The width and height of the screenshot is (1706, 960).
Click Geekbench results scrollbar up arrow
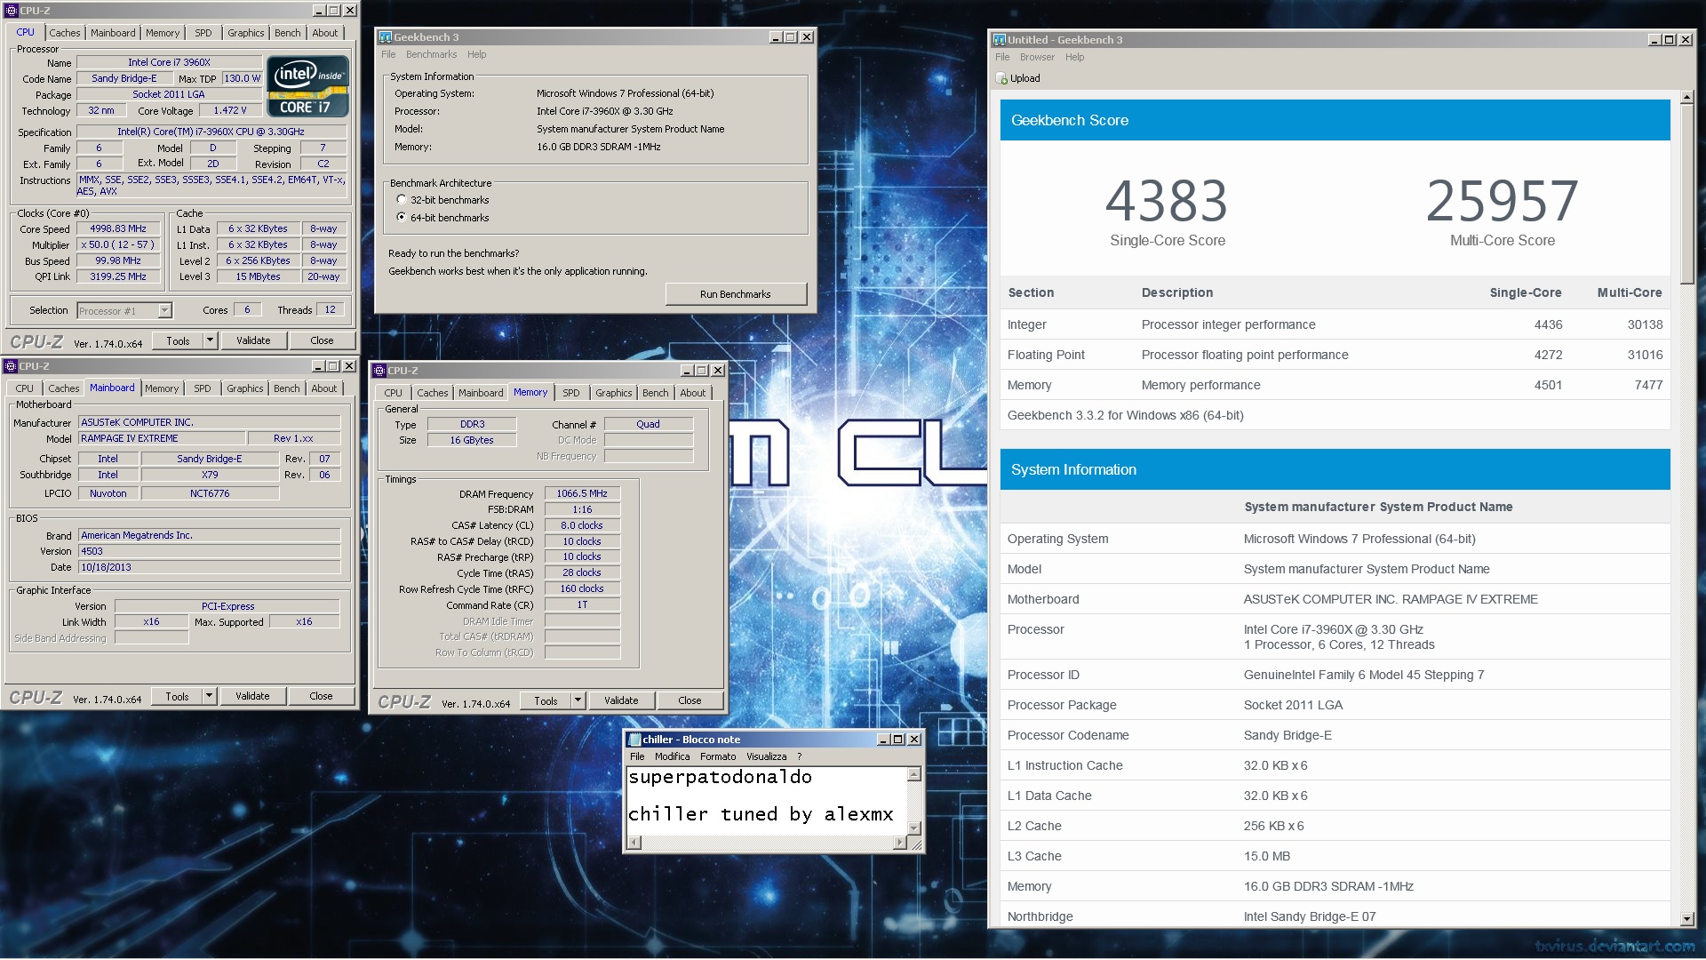1686,98
